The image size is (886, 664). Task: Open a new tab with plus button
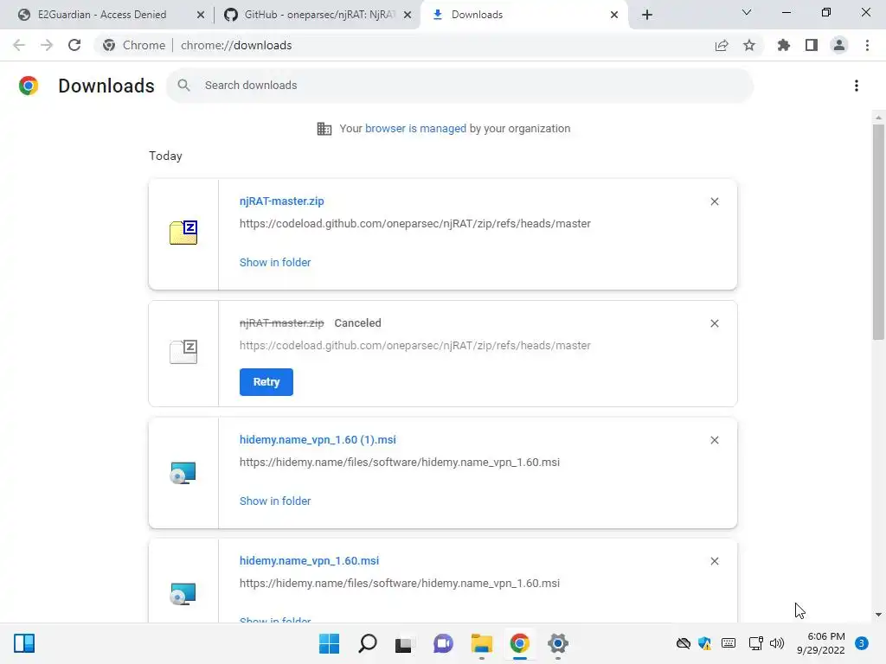click(x=647, y=15)
